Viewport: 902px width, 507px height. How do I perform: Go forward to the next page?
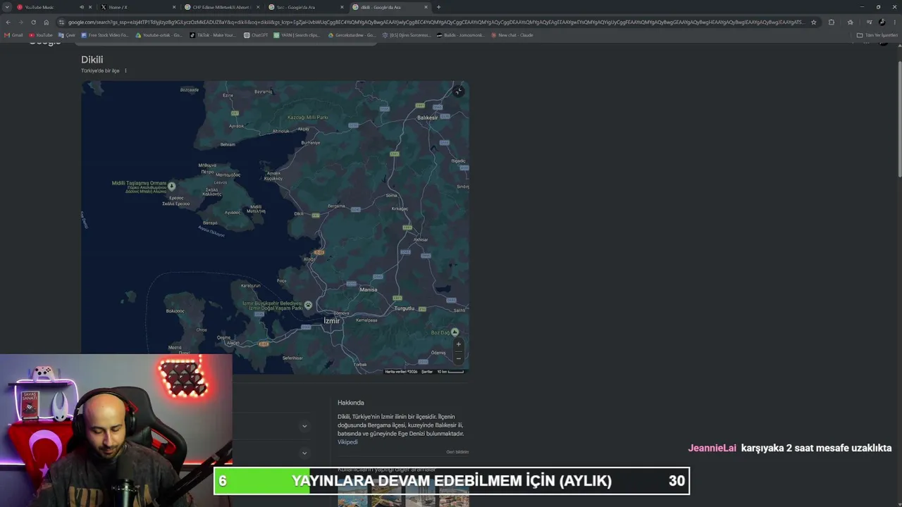click(20, 22)
